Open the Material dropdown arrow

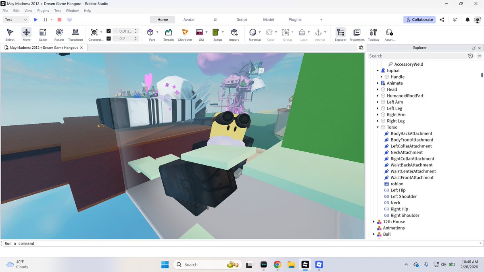tap(260, 31)
